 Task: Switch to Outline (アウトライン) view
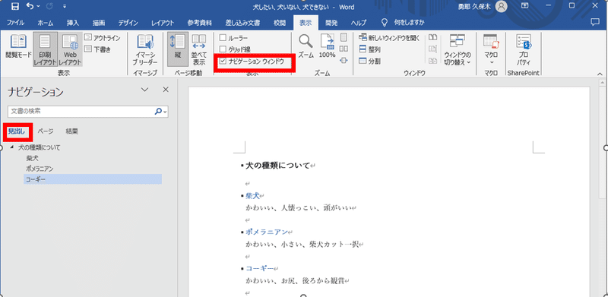[103, 38]
